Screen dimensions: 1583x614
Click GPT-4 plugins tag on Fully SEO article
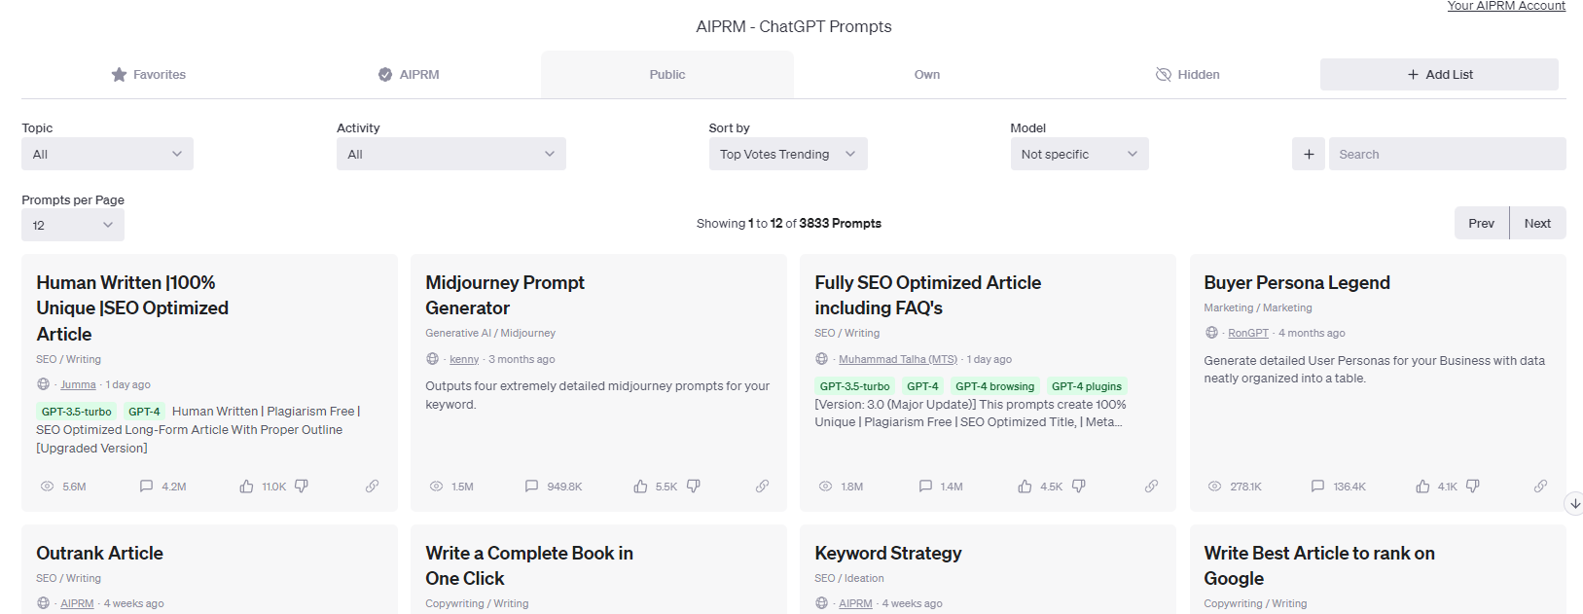coord(1087,386)
